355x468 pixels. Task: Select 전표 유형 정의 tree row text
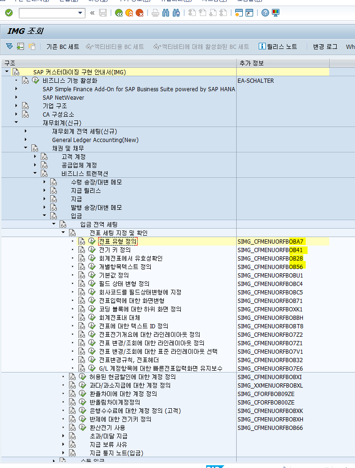(118, 241)
